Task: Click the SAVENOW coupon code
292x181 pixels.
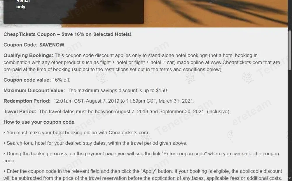Action: coord(52,45)
